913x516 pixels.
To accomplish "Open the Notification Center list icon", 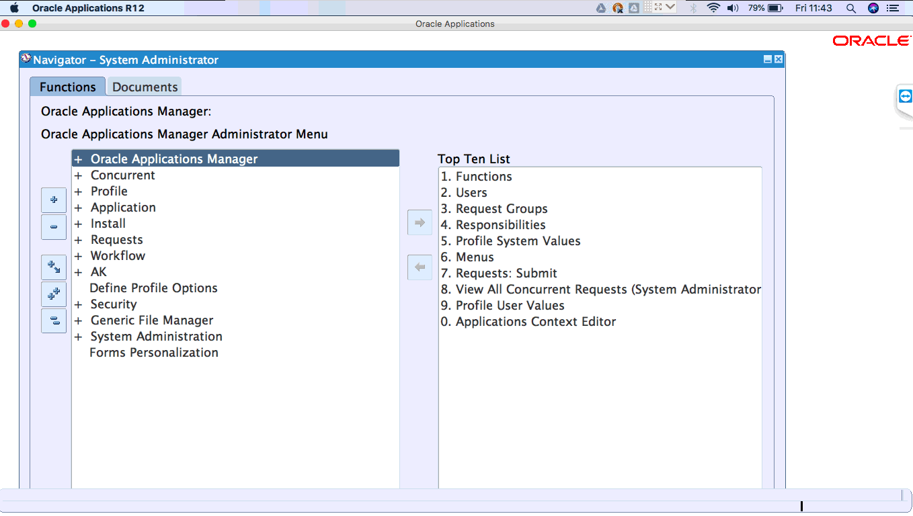I will (893, 8).
